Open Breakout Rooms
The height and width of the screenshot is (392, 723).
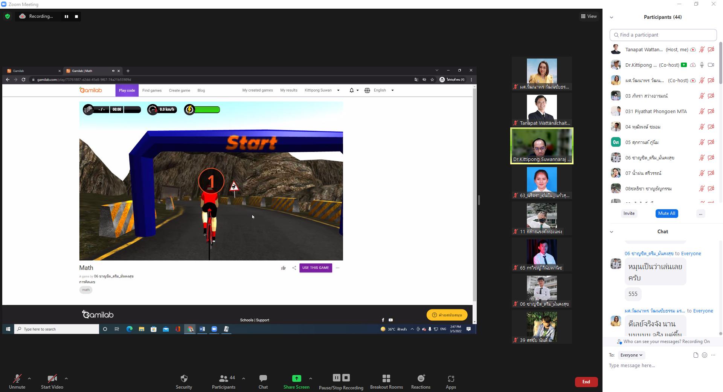pos(386,381)
